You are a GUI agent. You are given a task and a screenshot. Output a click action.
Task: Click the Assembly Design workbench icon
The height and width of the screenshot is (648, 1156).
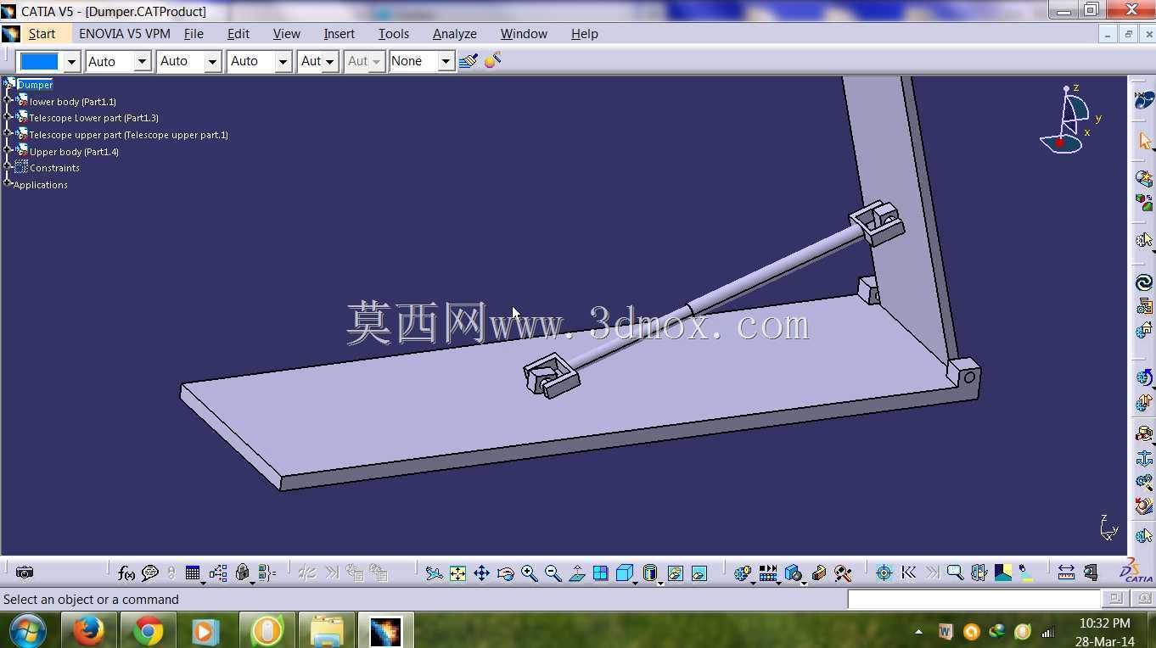point(1143,100)
